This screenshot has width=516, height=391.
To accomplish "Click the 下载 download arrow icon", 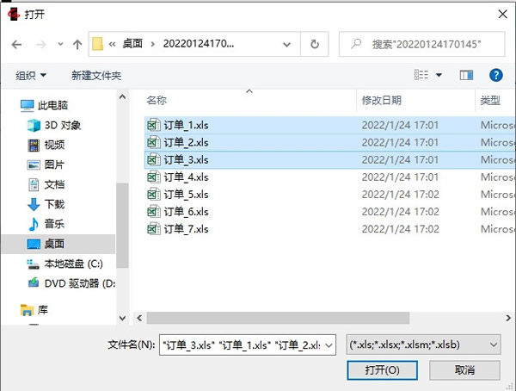I will click(x=34, y=204).
